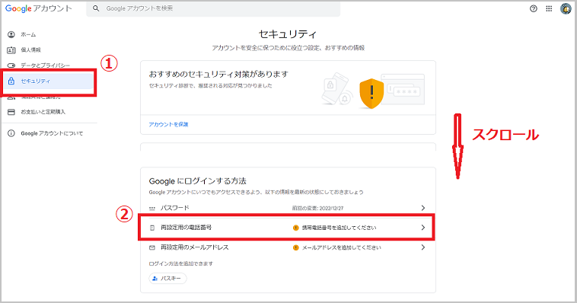Click the お支払いと定期購入 card icon
Viewport: 577px width, 303px height.
point(11,112)
